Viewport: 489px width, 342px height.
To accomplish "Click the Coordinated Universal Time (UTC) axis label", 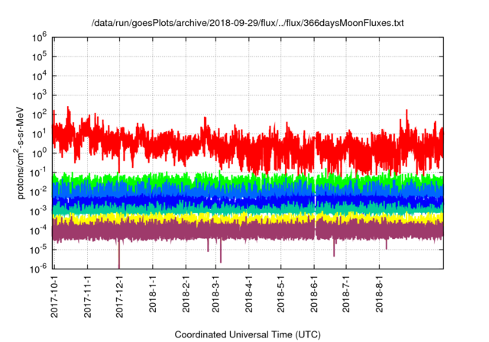I will (248, 334).
